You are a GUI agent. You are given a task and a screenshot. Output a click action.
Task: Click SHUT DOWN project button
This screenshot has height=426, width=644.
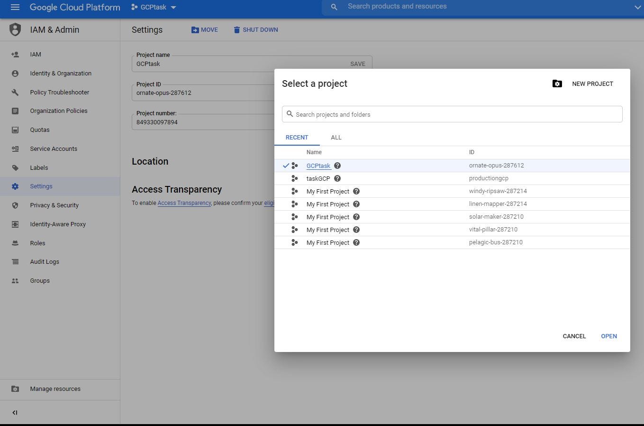(x=256, y=30)
